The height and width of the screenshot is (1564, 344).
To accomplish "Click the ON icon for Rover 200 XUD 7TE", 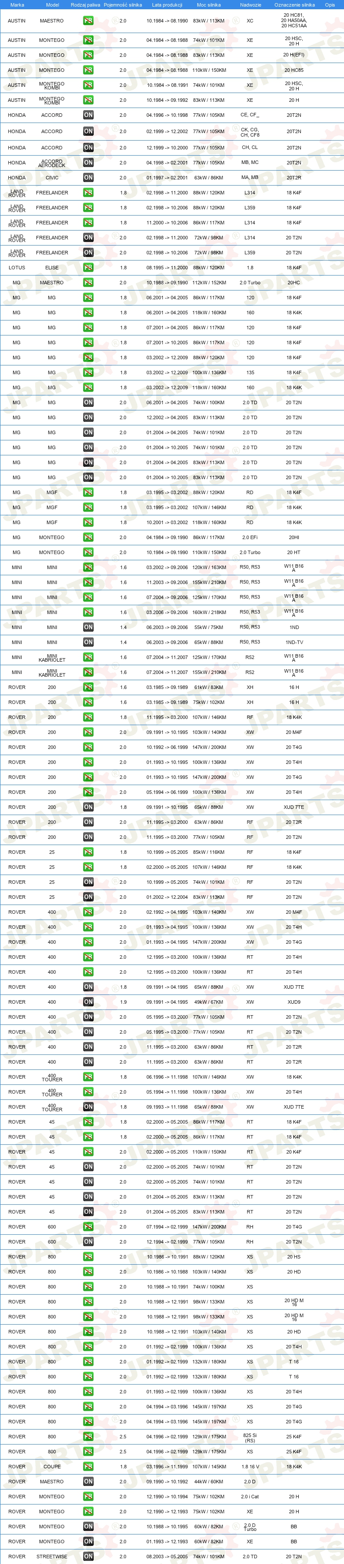I will coord(88,808).
